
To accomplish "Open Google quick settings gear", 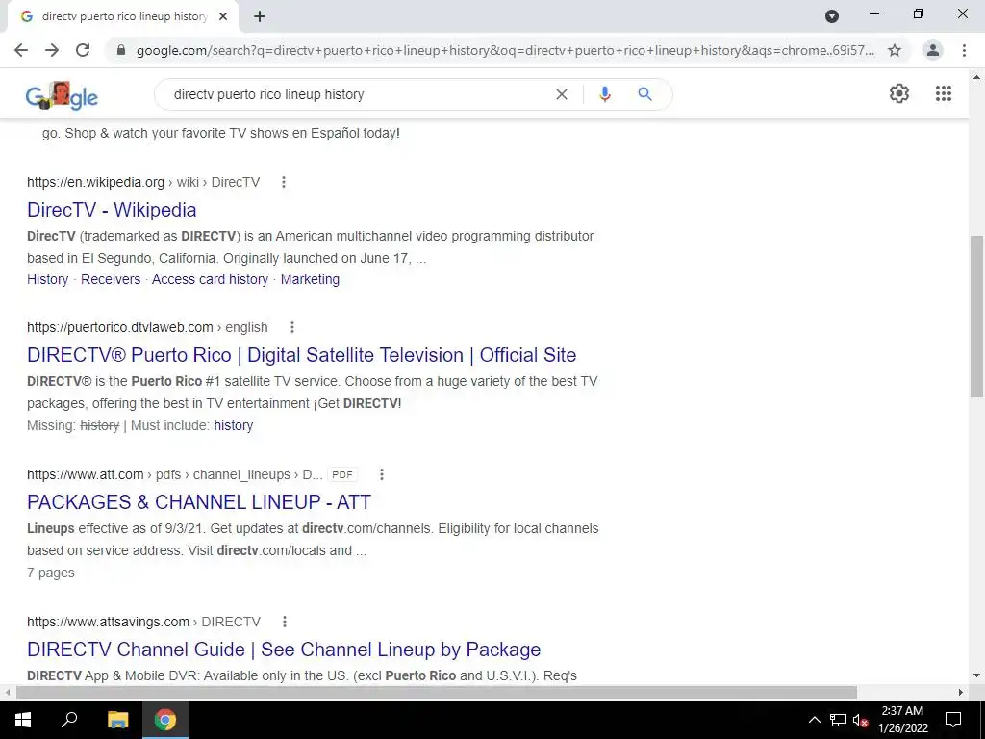I will (x=899, y=93).
